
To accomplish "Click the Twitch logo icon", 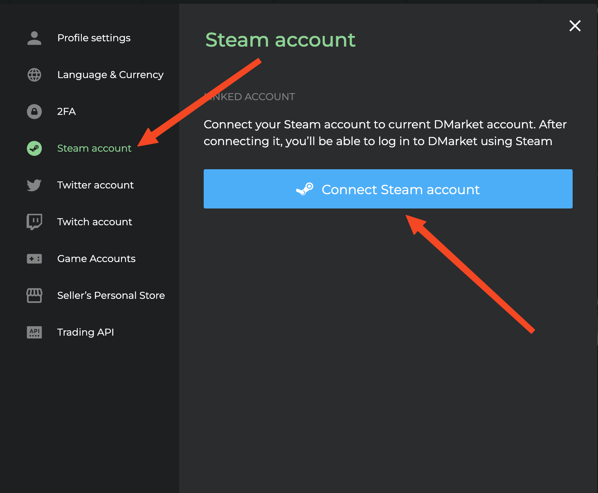I will (x=34, y=222).
